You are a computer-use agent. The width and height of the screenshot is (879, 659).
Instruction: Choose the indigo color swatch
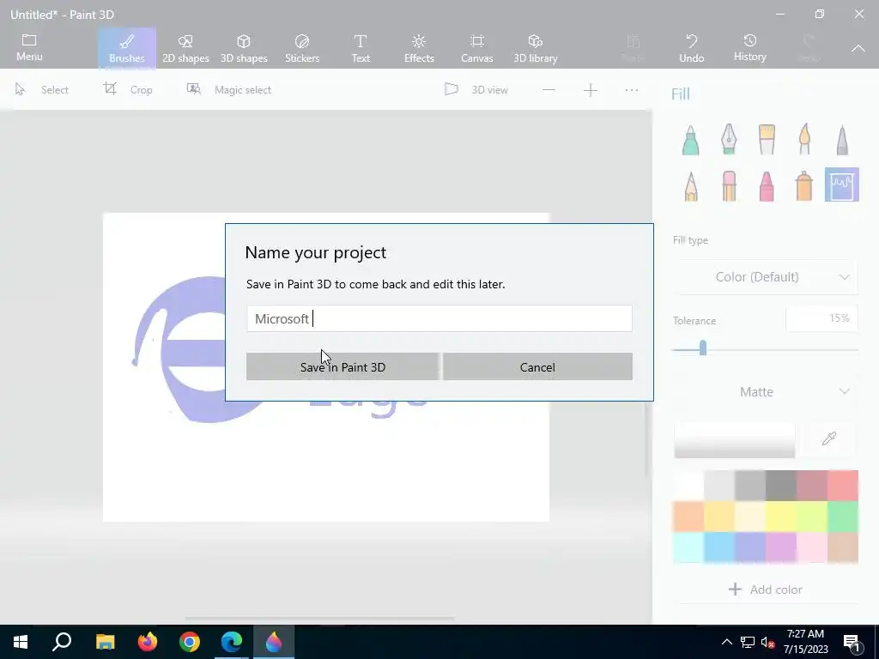point(750,547)
